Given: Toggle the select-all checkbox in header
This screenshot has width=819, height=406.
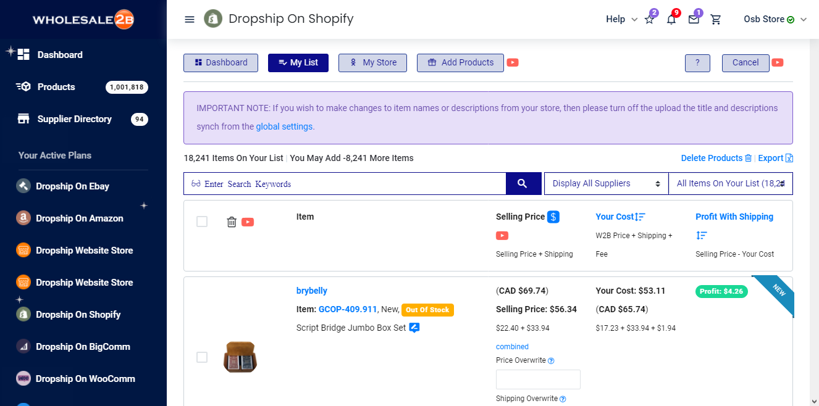Looking at the screenshot, I should [202, 222].
